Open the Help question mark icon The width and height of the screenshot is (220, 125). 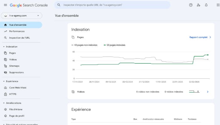(x=191, y=5)
